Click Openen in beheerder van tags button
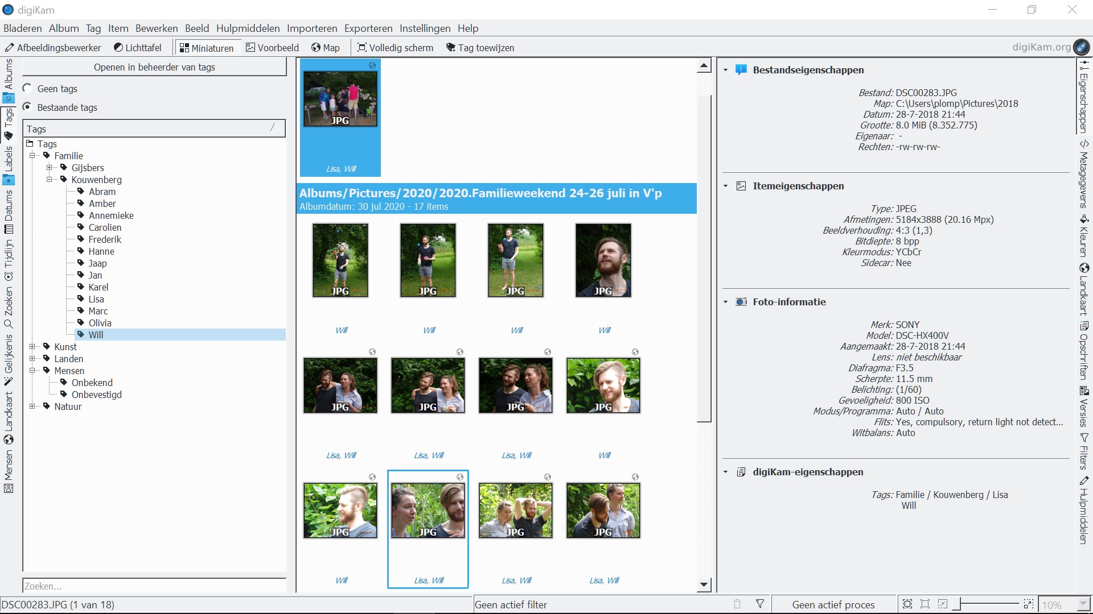 point(154,67)
